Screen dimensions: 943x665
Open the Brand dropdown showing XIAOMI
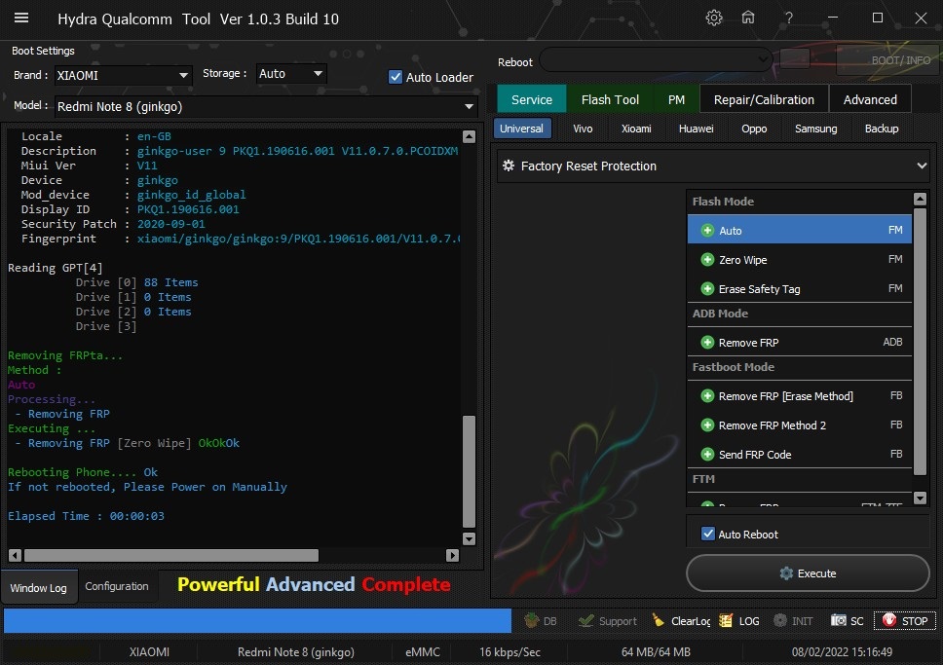[x=124, y=75]
